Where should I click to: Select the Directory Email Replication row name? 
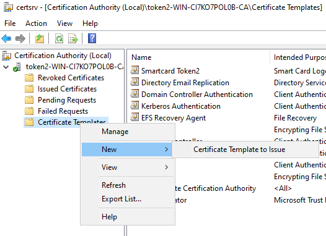185,83
